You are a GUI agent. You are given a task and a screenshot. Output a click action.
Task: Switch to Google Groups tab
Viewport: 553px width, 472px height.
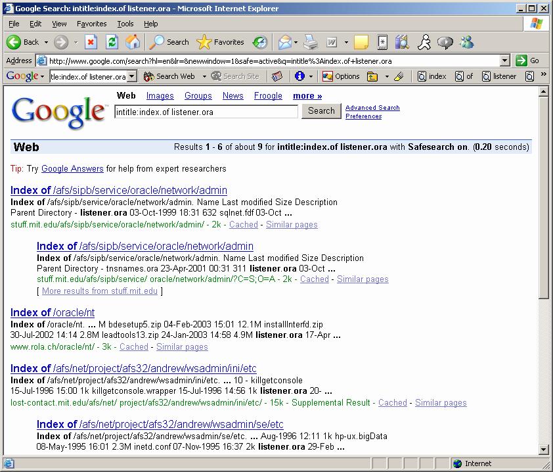click(198, 96)
